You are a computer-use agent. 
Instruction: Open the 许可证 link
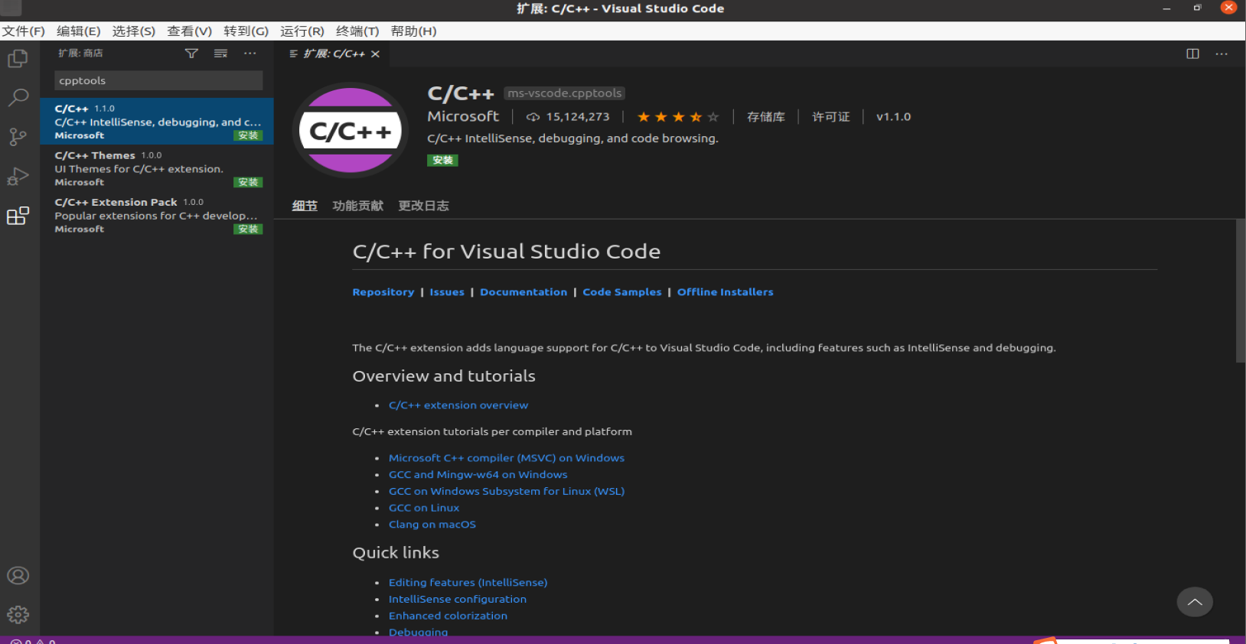pos(830,117)
